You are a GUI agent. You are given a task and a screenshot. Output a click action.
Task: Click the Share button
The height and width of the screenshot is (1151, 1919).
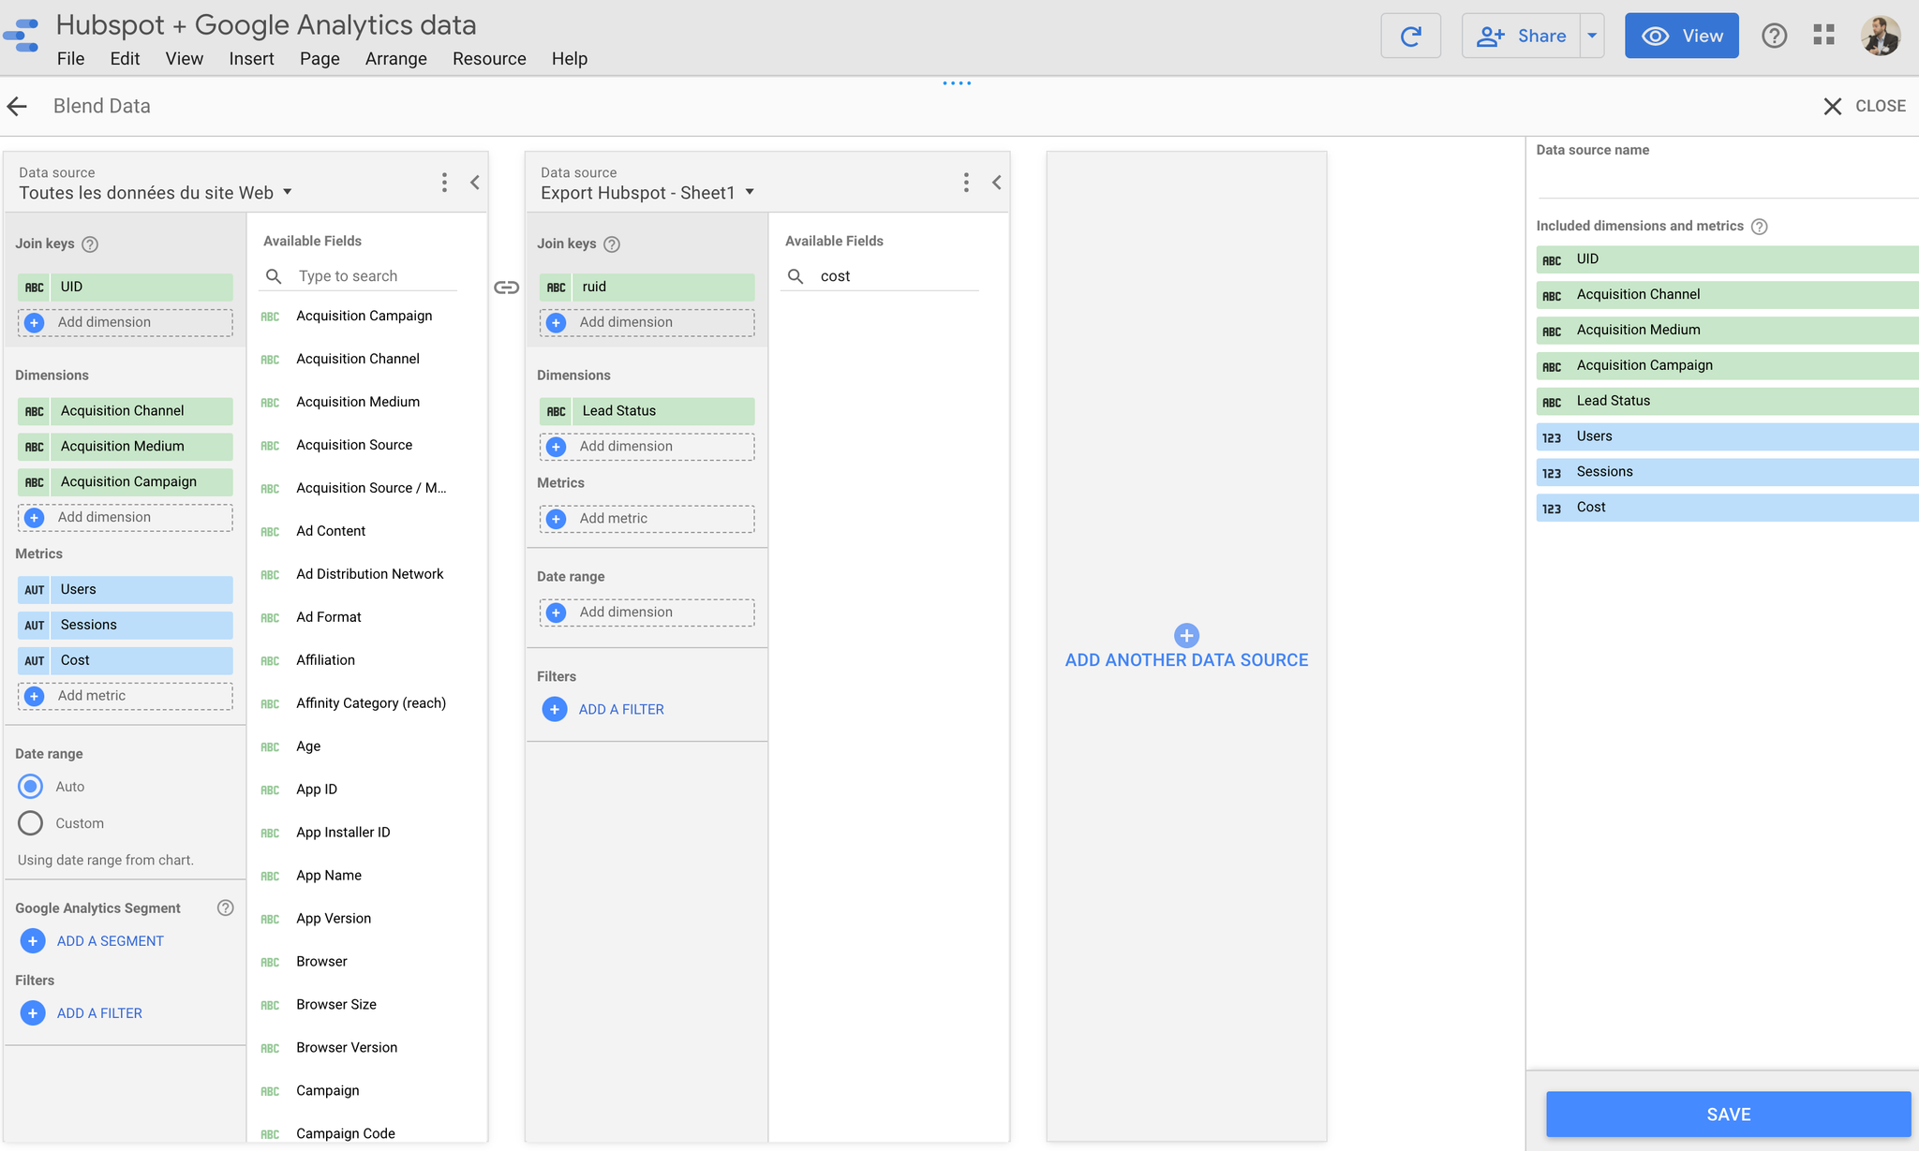[1521, 36]
